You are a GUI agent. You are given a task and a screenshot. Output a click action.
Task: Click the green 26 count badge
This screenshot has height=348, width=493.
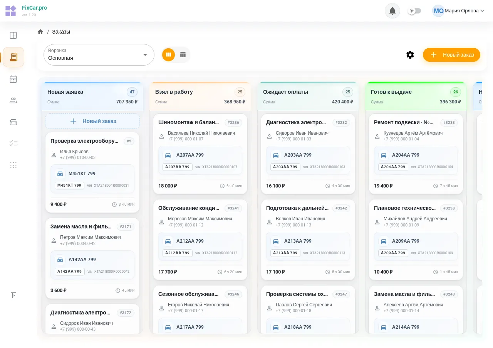point(456,92)
